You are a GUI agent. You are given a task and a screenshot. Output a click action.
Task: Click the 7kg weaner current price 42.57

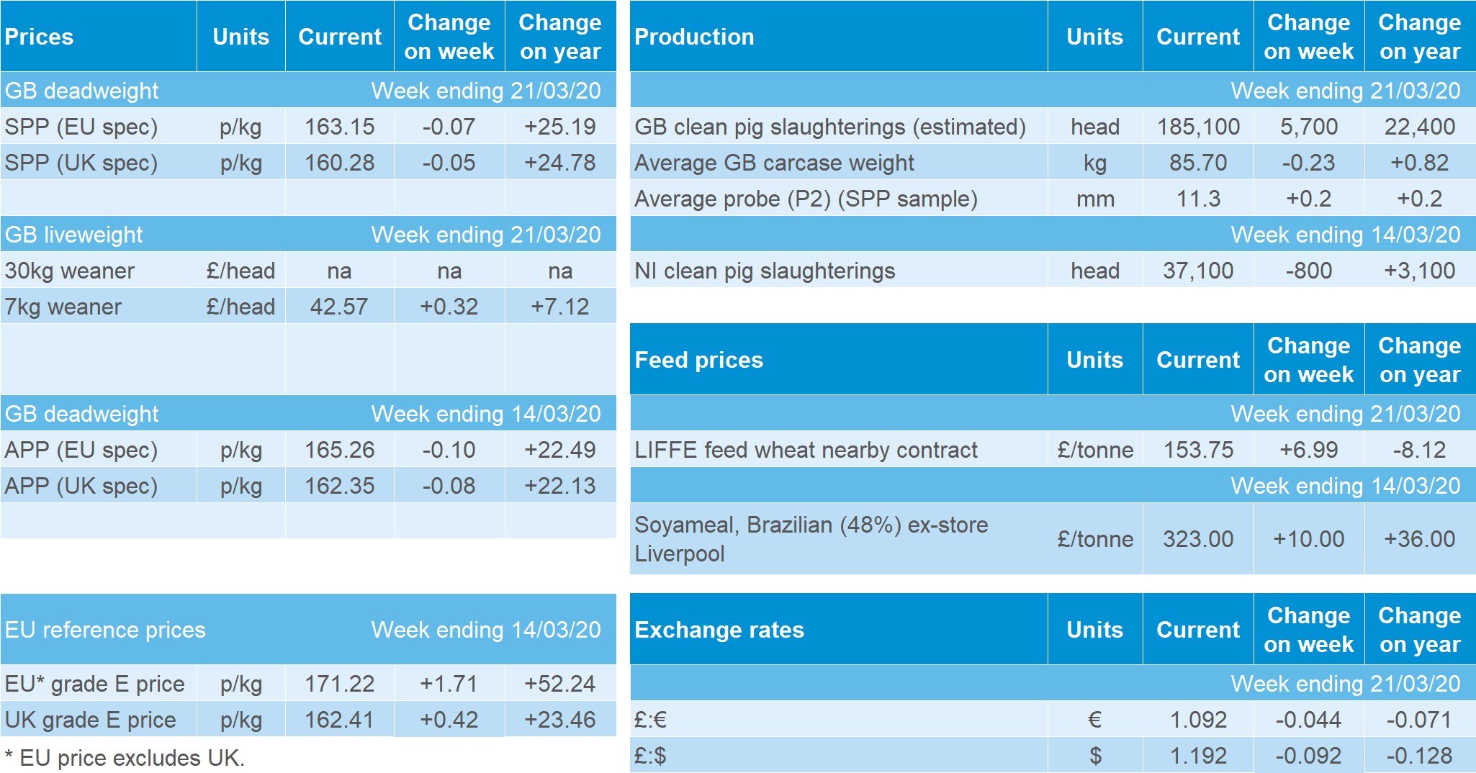339,307
